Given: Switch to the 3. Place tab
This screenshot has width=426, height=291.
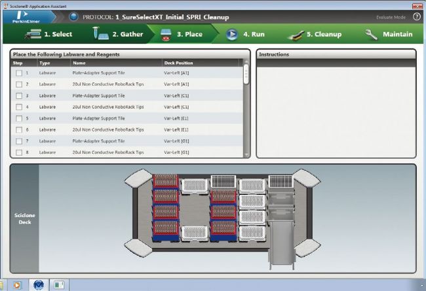Looking at the screenshot, I should click(189, 34).
